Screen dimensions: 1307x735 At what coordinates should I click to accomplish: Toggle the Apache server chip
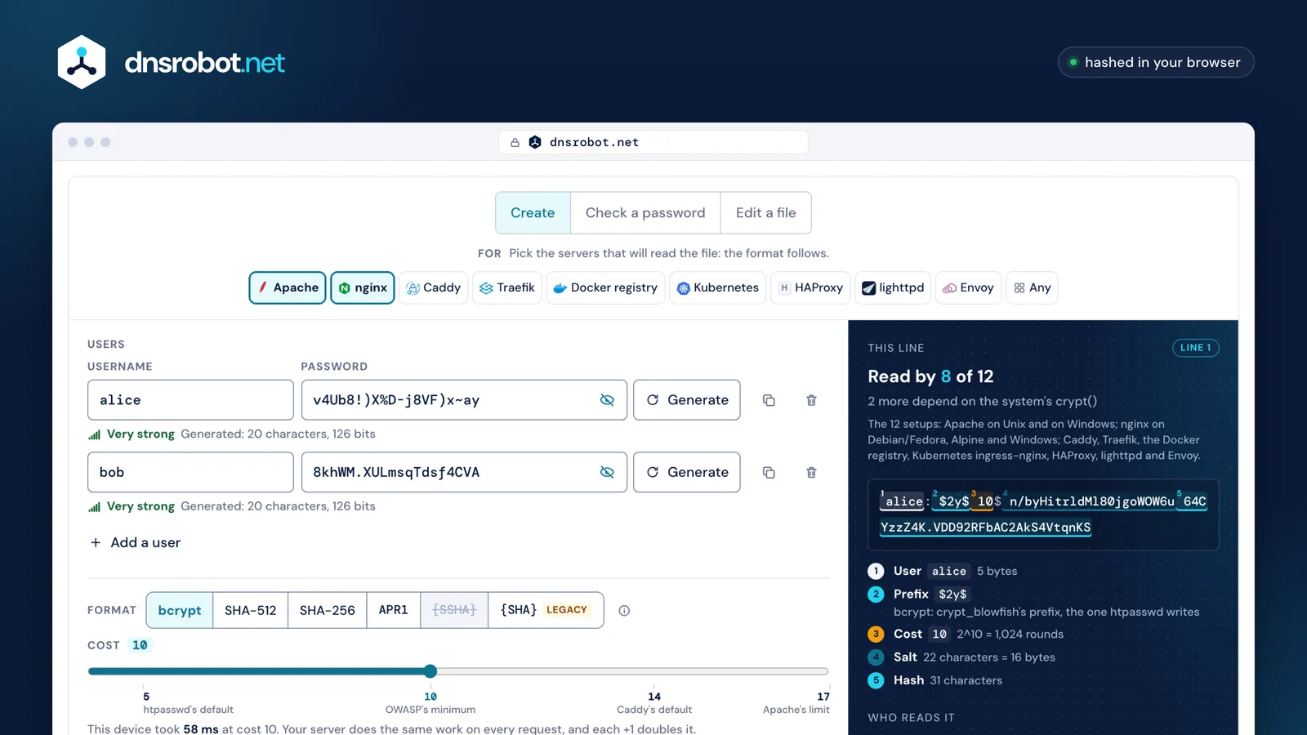288,287
